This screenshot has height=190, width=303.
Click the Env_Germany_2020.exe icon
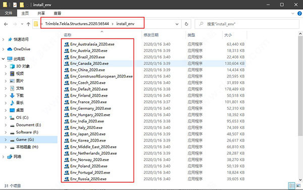67,108
